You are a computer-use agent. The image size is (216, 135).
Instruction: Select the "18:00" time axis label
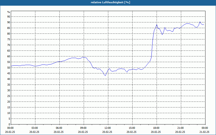[157, 128]
